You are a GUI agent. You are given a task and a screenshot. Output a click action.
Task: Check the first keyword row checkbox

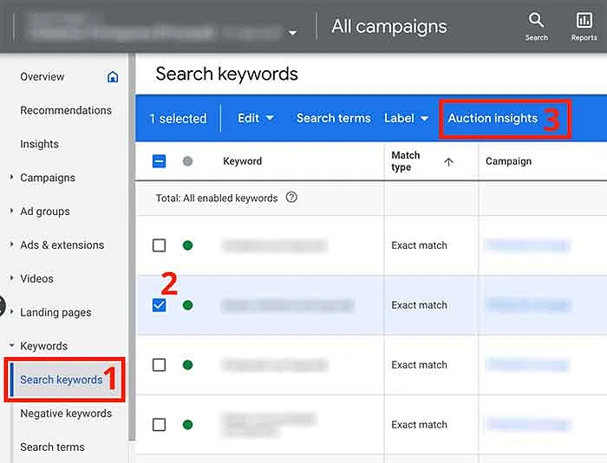(159, 245)
